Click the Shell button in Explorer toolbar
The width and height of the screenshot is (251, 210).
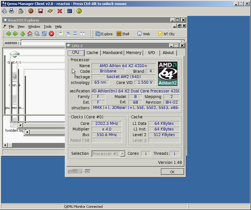123,34
